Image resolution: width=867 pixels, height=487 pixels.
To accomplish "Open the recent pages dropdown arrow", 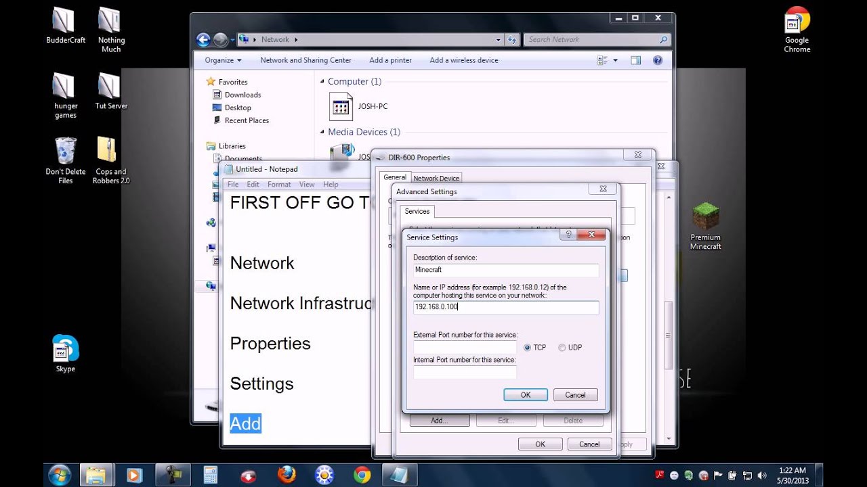I will click(232, 40).
